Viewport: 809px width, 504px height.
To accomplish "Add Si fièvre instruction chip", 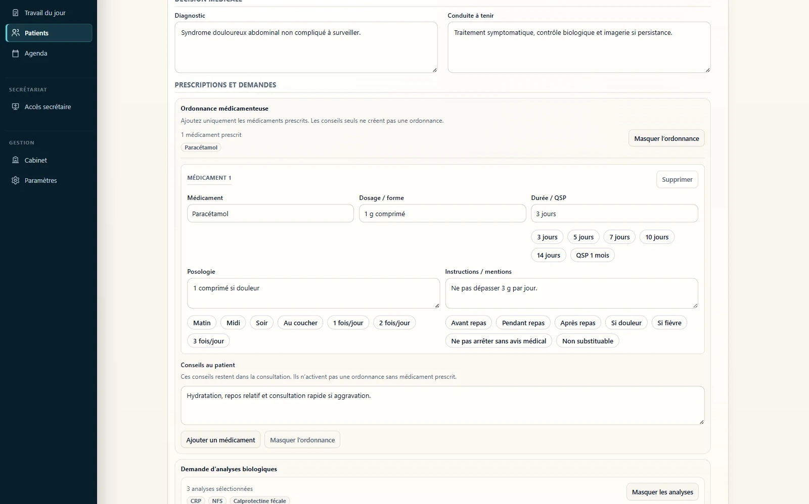I will pos(669,323).
